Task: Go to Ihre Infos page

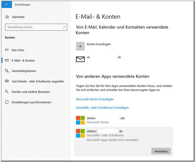Action: coord(18,50)
